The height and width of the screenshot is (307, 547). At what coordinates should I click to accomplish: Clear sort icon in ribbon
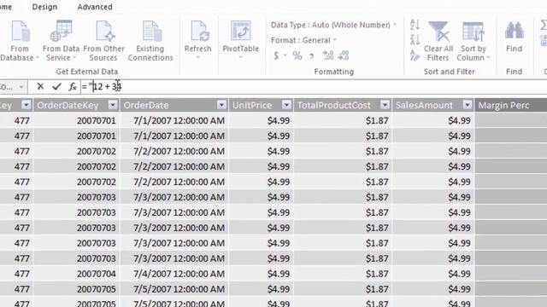coord(415,55)
